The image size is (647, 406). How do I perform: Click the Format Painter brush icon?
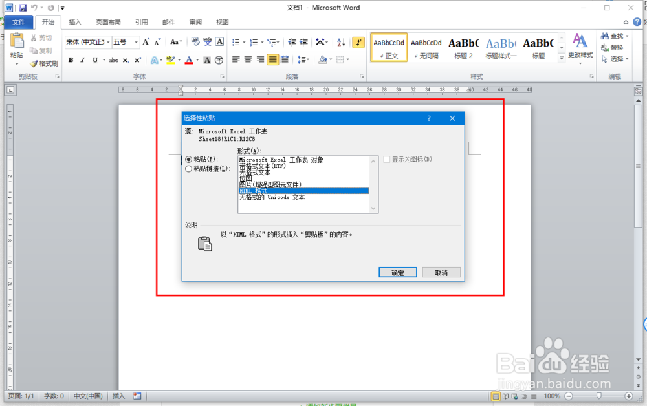pyautogui.click(x=34, y=63)
